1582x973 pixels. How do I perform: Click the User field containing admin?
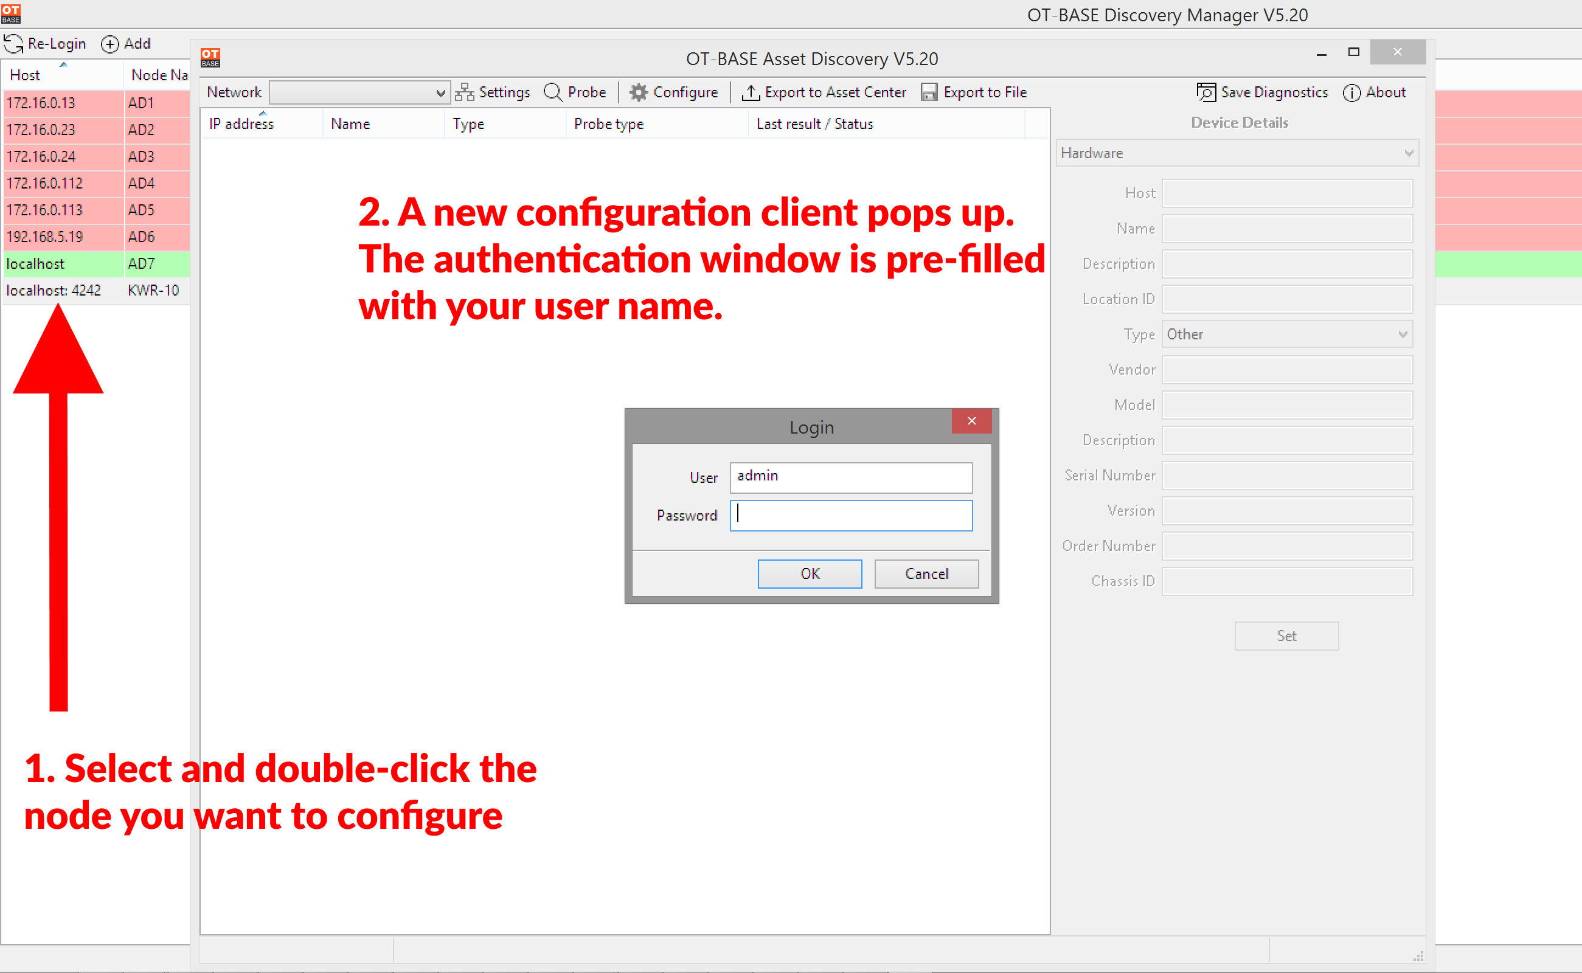(x=851, y=477)
